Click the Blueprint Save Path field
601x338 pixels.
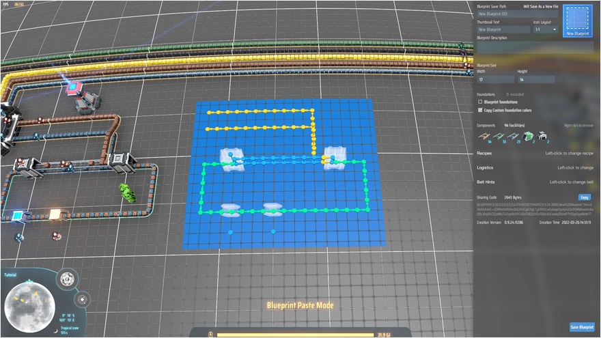coord(517,14)
